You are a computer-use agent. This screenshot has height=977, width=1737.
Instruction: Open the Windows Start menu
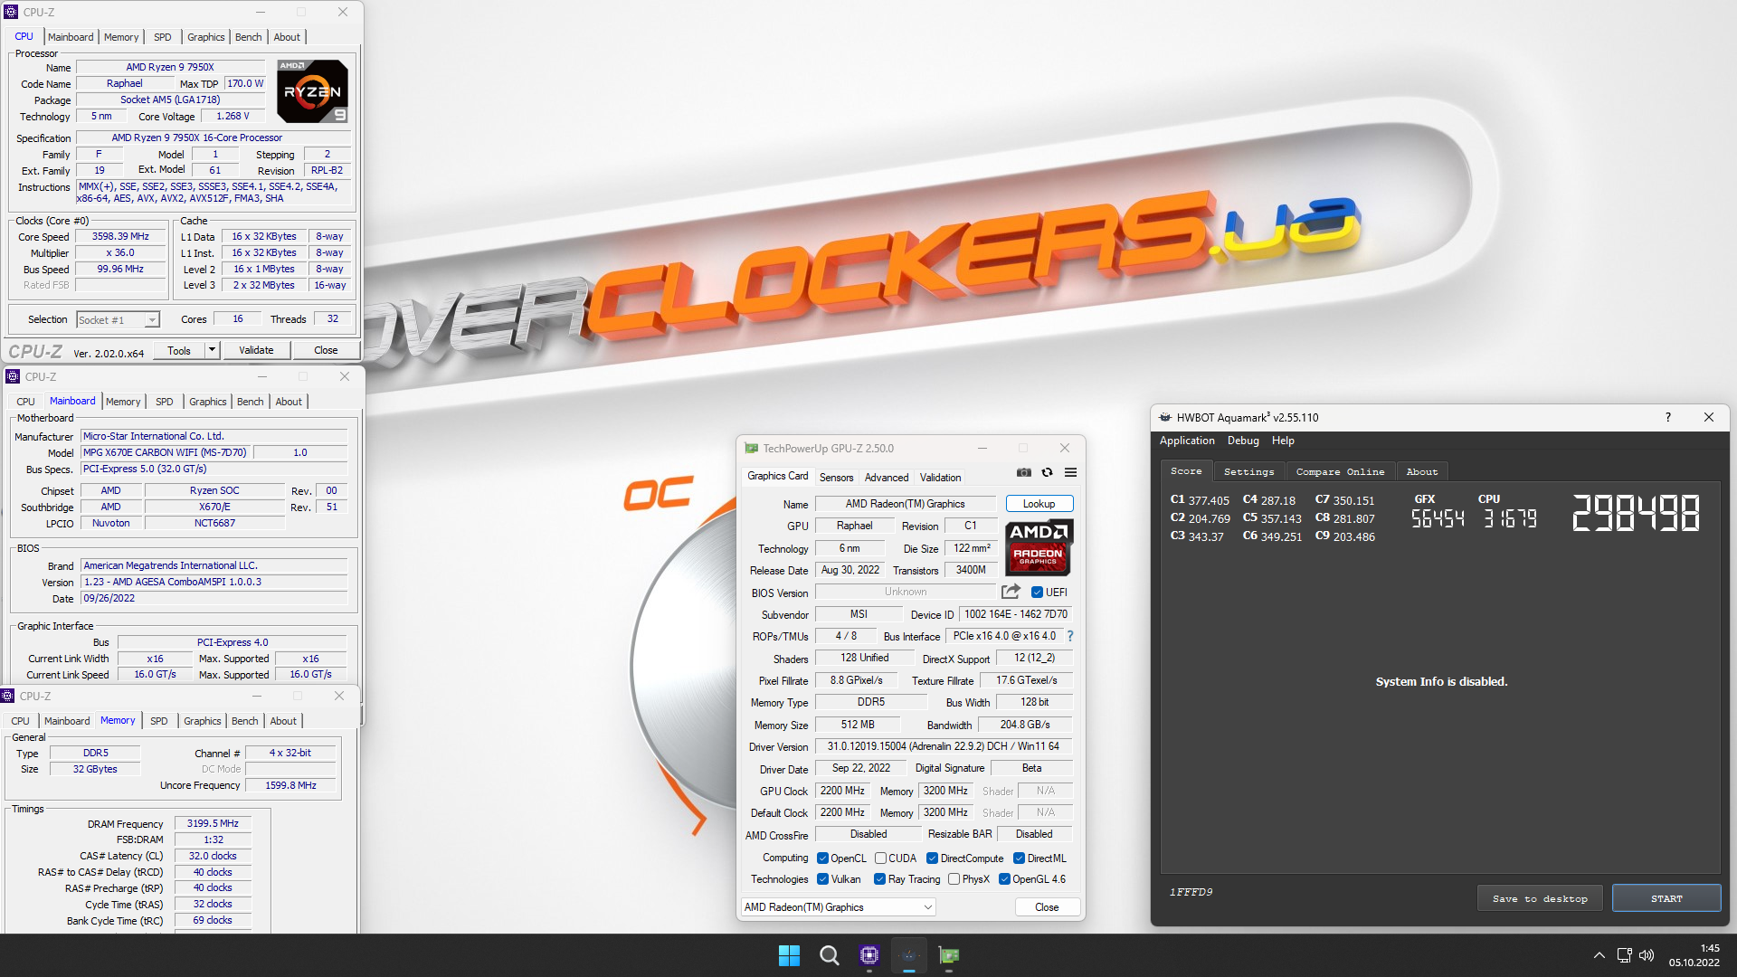(789, 955)
